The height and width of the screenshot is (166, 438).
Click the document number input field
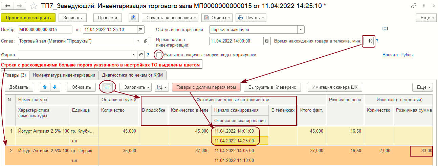(45, 30)
